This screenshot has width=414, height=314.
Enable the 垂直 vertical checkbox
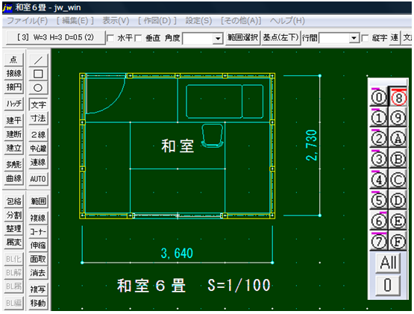[x=138, y=38]
